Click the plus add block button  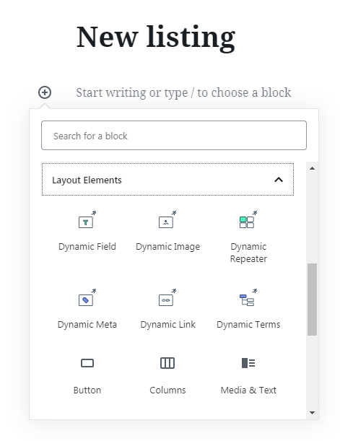coord(45,92)
